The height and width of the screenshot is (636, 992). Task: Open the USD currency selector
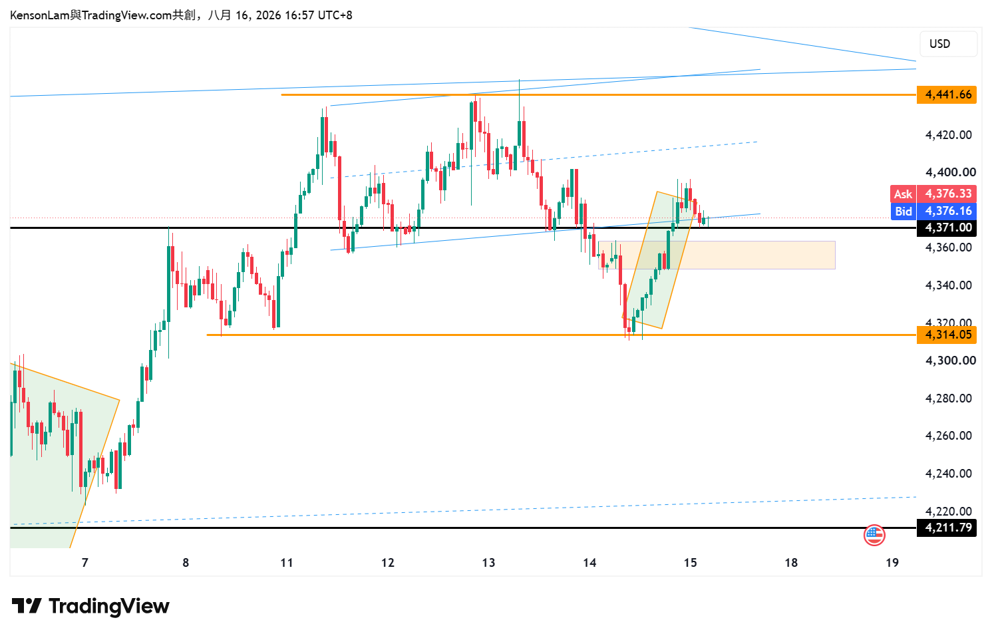(948, 44)
